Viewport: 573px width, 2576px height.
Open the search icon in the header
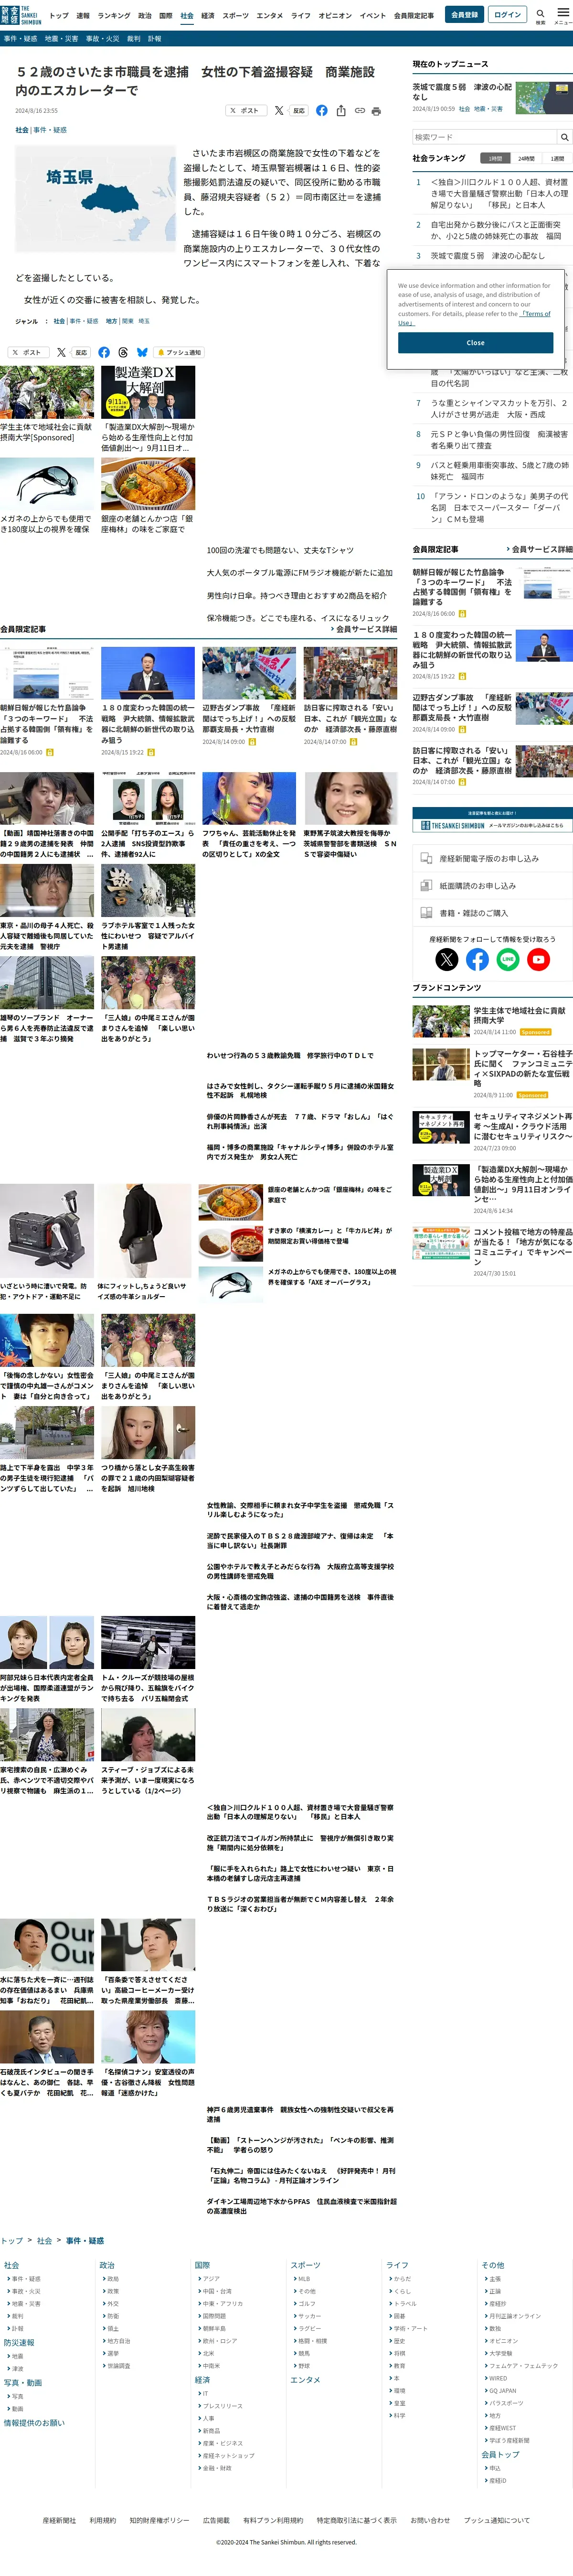[x=540, y=14]
